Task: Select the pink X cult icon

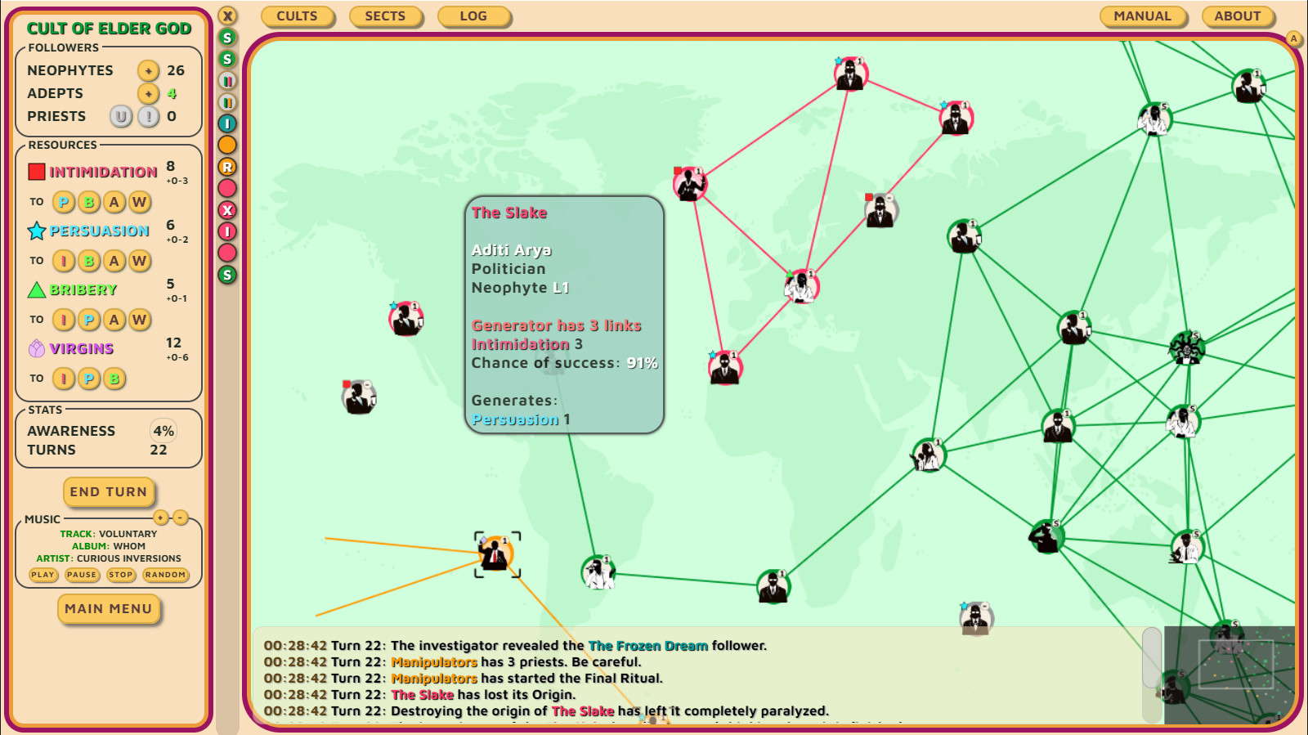Action: tap(227, 210)
